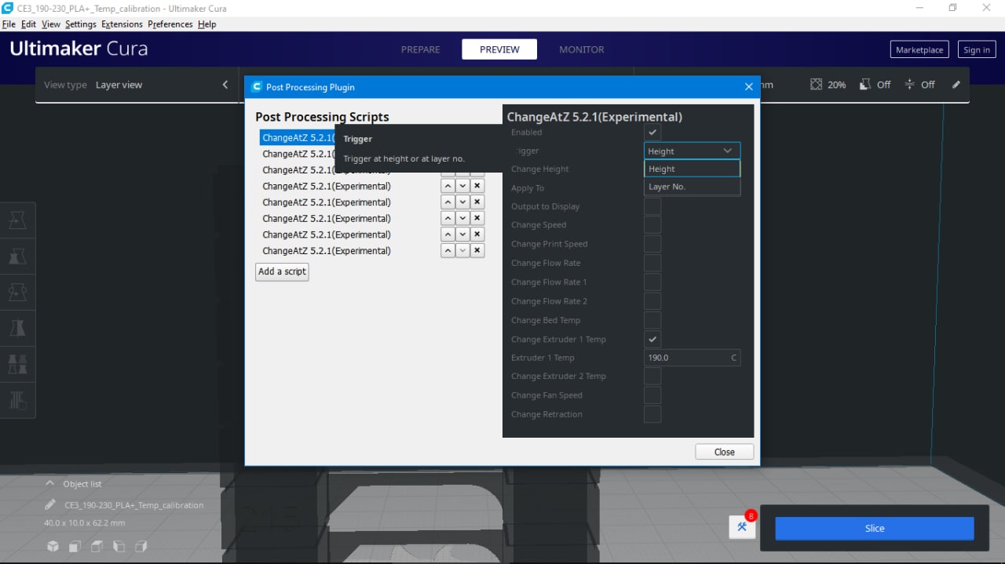Uncheck the Enabled checkbox
Image resolution: width=1005 pixels, height=564 pixels.
652,132
